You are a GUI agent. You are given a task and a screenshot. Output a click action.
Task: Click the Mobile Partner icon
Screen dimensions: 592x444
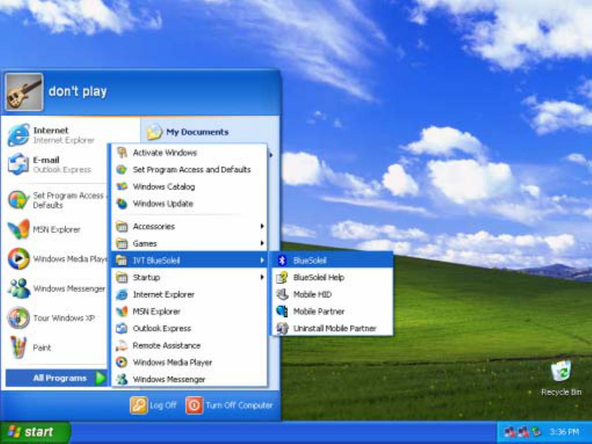(282, 311)
